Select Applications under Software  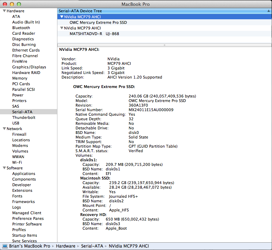pos(23,174)
